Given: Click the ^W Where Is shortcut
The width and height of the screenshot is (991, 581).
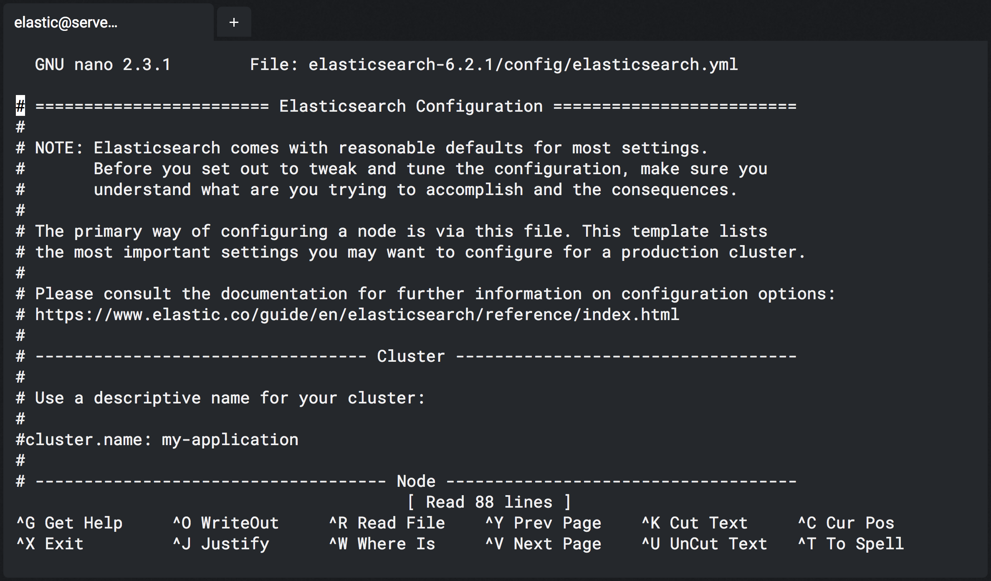Looking at the screenshot, I should coord(382,544).
